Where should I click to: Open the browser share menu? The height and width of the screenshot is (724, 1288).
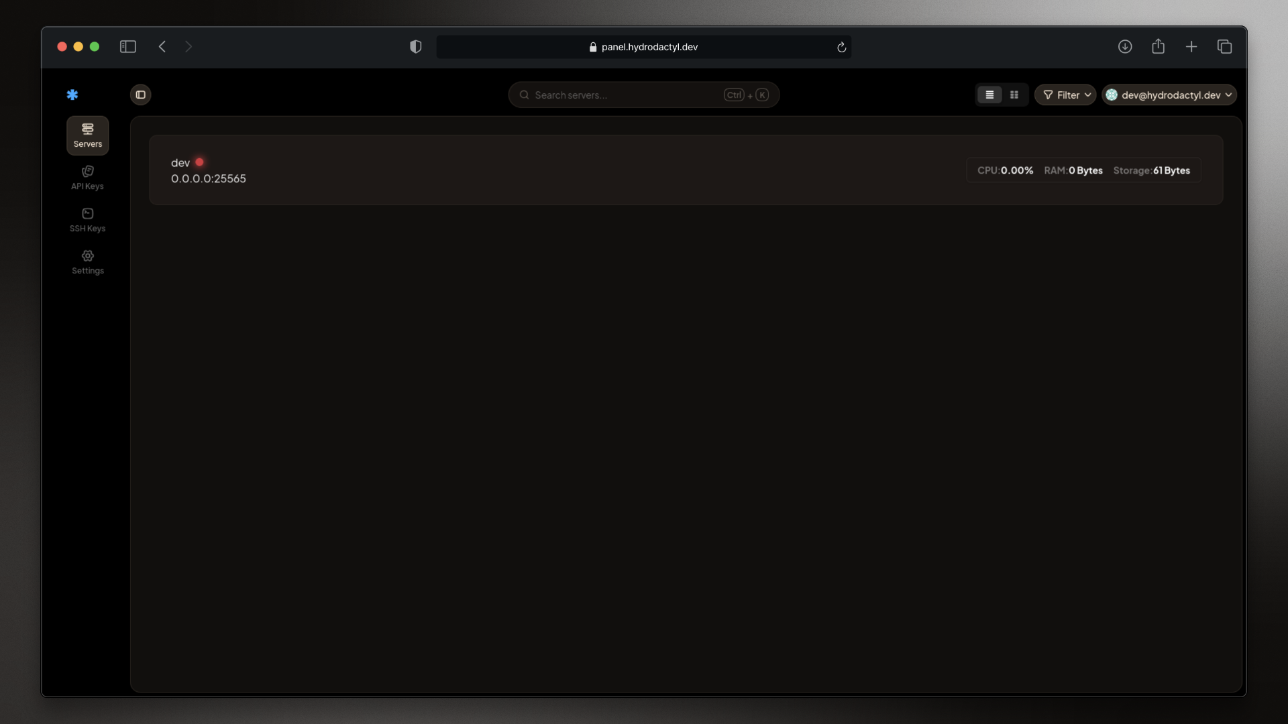click(x=1158, y=46)
